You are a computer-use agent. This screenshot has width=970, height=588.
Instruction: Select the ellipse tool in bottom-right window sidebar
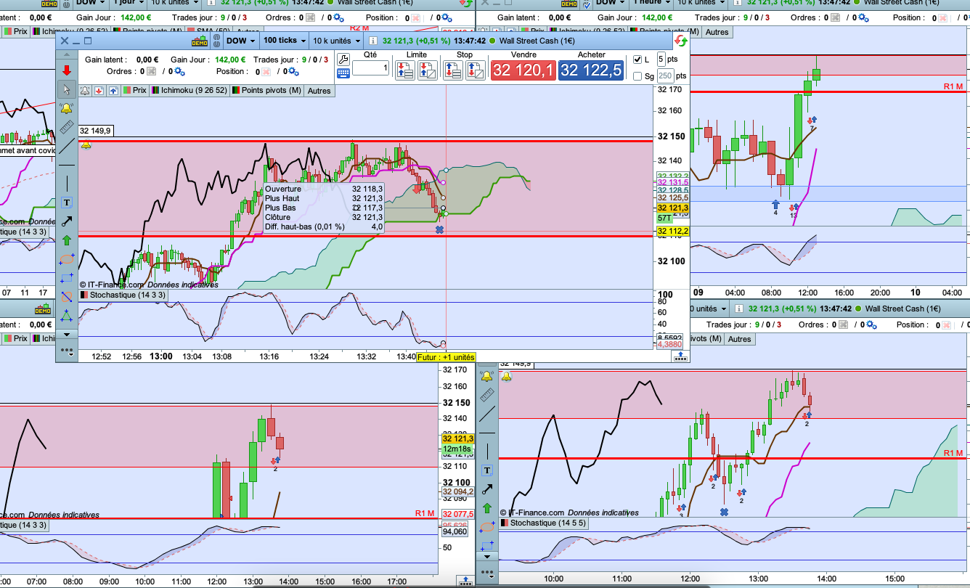[486, 527]
